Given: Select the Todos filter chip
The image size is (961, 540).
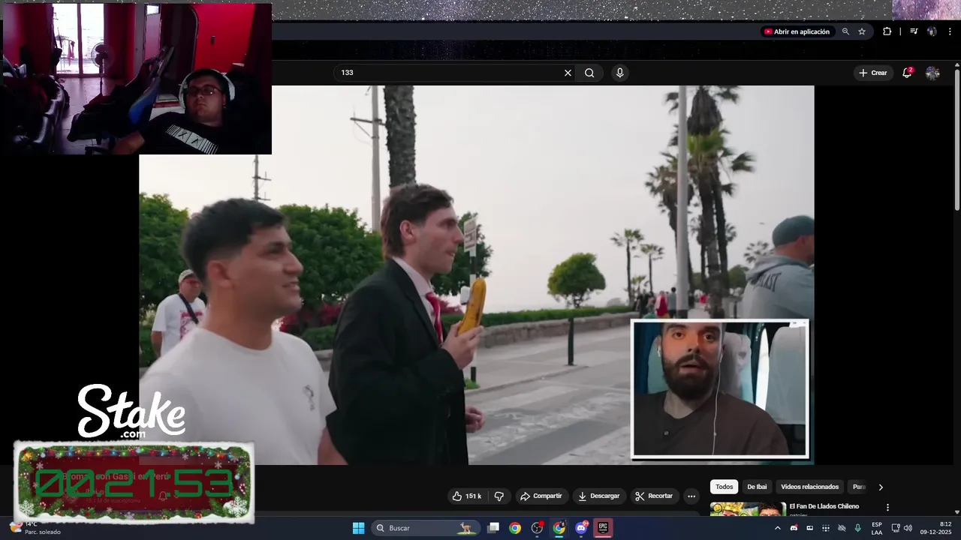Looking at the screenshot, I should (x=724, y=487).
